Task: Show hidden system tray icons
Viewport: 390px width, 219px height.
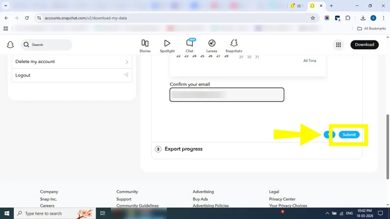Action: tap(327, 213)
